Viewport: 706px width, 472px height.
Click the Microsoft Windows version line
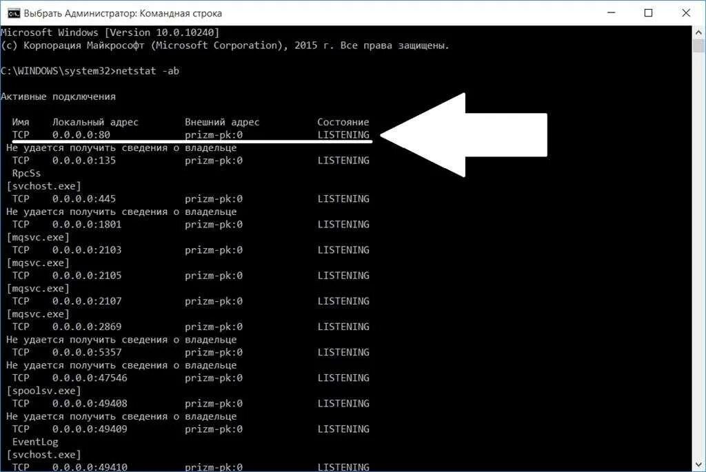(110, 32)
